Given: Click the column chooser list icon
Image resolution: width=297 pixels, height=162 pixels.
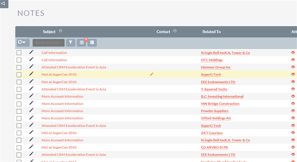Looking at the screenshot, I should 92,43.
